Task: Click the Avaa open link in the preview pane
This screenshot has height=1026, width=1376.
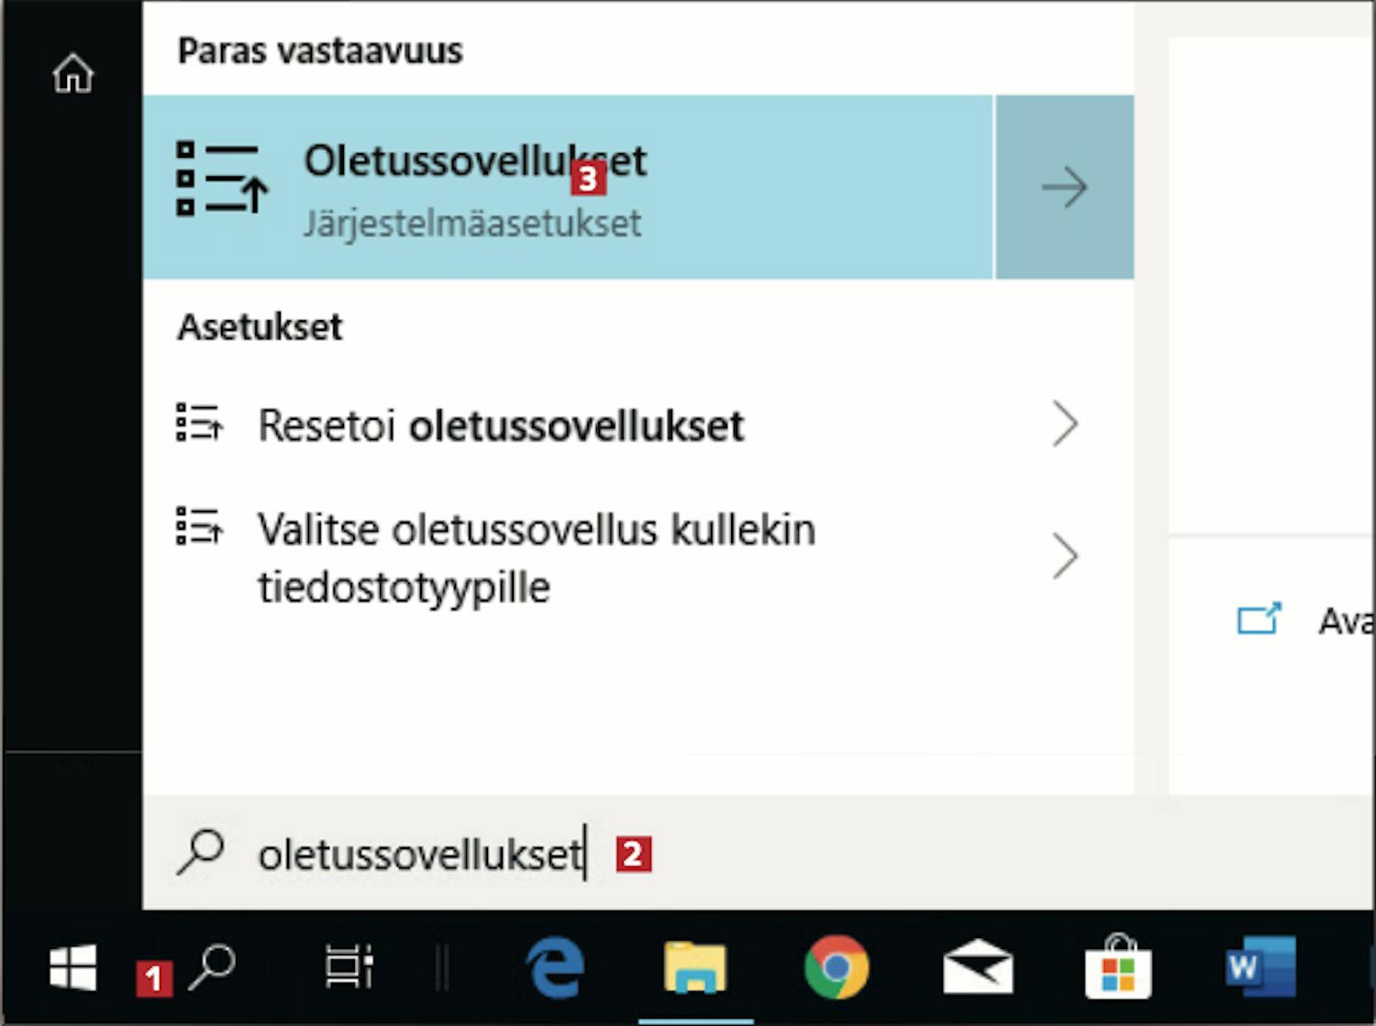Action: coord(1345,622)
